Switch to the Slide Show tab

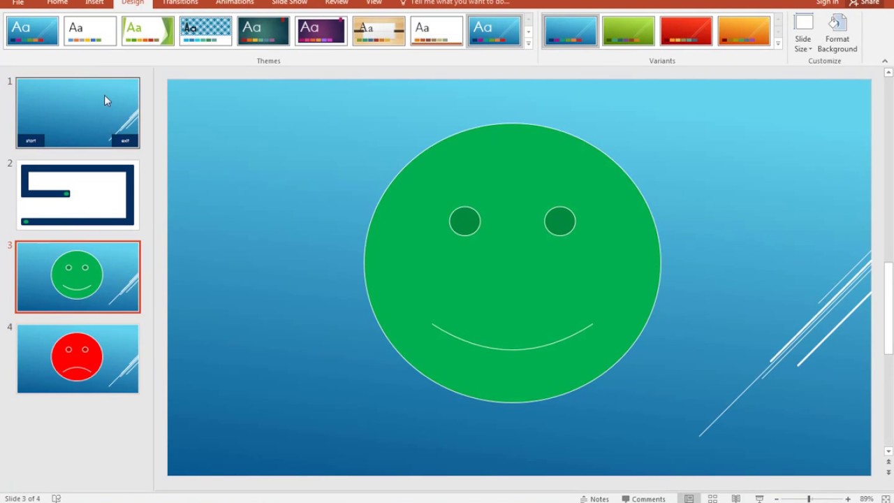click(x=290, y=3)
